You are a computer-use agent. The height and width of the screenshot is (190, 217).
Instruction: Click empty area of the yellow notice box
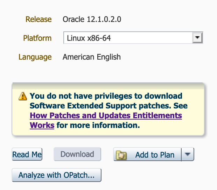175,129
